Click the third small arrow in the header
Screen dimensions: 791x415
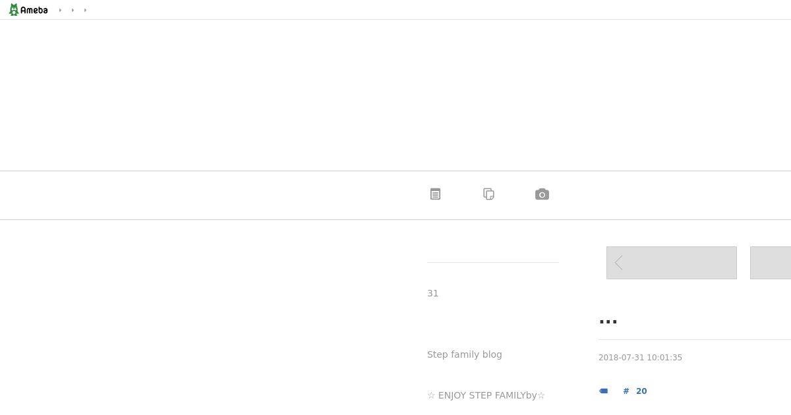click(x=85, y=11)
